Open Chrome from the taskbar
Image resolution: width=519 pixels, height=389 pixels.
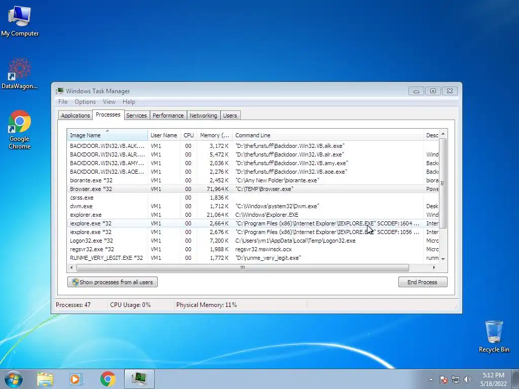(107, 379)
